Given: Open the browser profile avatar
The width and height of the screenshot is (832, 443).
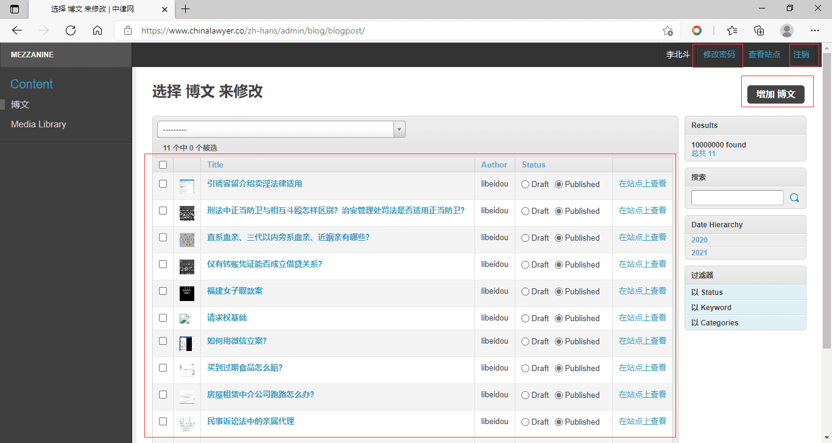Looking at the screenshot, I should pos(787,30).
